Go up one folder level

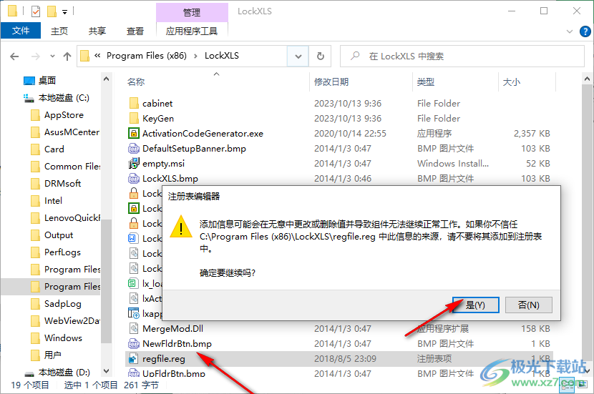(x=67, y=56)
